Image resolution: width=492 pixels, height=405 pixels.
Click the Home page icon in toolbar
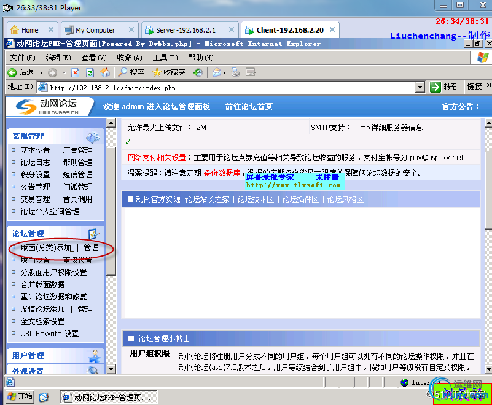coord(105,72)
